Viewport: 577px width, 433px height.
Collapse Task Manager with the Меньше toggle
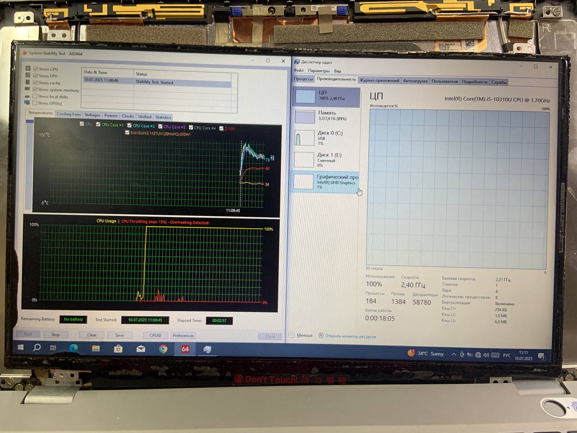pos(301,335)
